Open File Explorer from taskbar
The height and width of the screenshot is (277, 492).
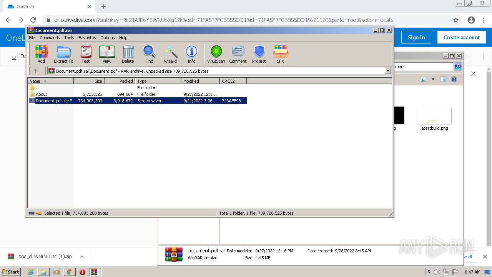point(43,272)
